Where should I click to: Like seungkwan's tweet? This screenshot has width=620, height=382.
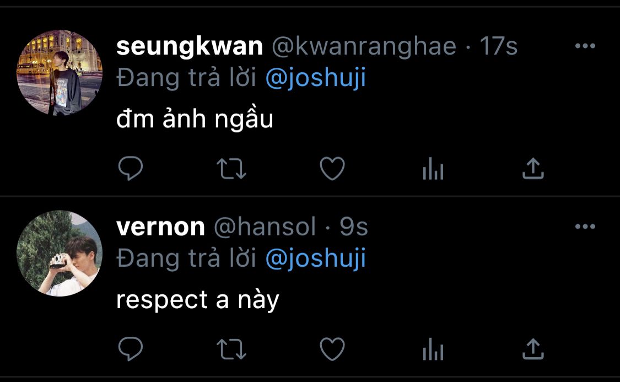(x=332, y=169)
